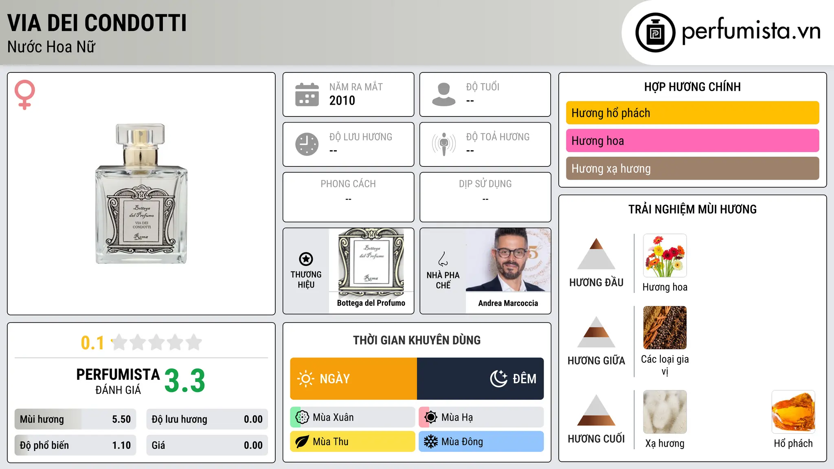Click the pink Hương hoa accord bar

[692, 140]
